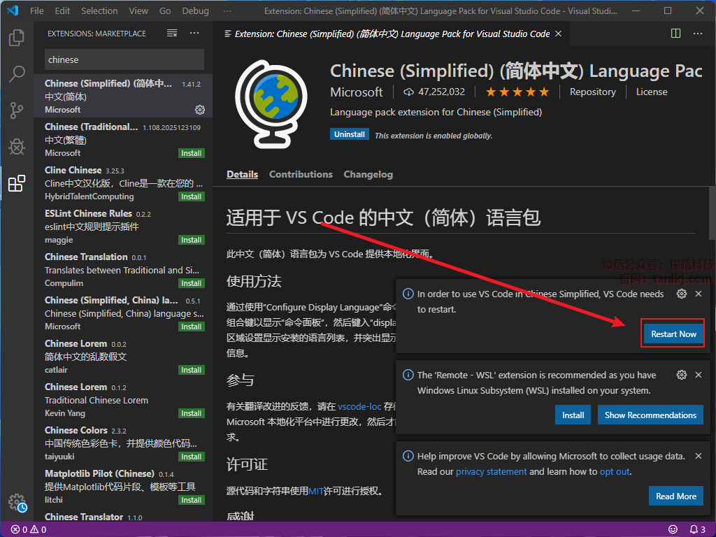
Task: Dismiss the restart notification
Action: pyautogui.click(x=699, y=294)
